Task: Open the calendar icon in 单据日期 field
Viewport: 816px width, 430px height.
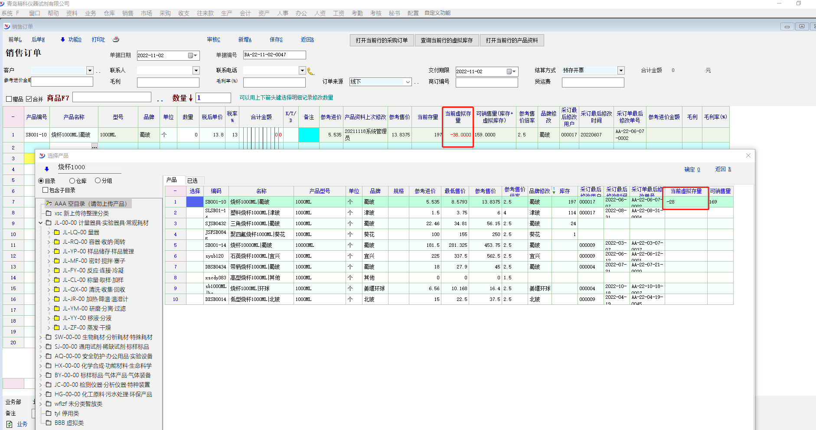Action: pos(190,55)
